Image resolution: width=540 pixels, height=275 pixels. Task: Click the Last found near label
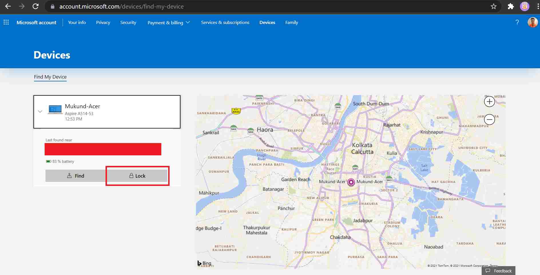pyautogui.click(x=59, y=140)
